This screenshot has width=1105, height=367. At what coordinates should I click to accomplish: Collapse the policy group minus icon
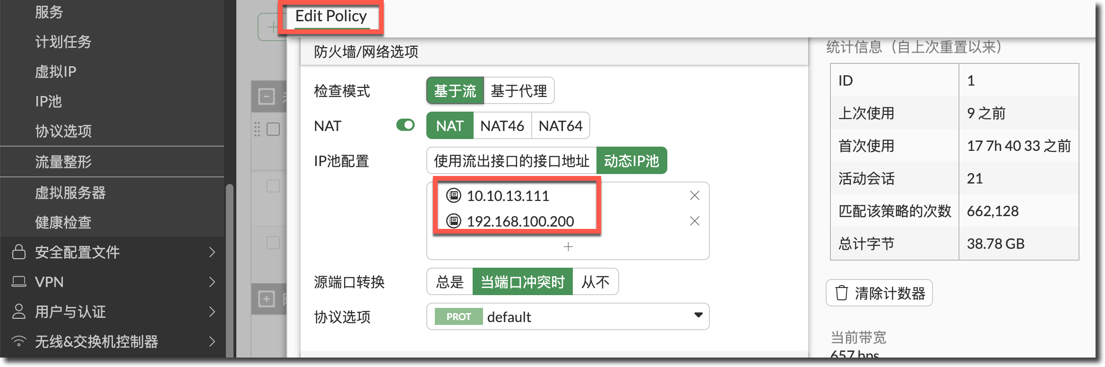click(x=267, y=97)
